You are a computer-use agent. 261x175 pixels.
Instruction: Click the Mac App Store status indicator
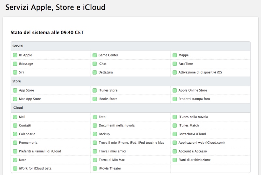[15, 99]
